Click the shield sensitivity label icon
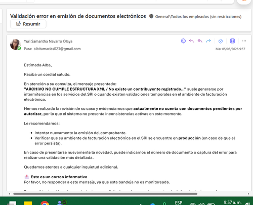The height and width of the screenshot is (205, 253). pos(151,16)
